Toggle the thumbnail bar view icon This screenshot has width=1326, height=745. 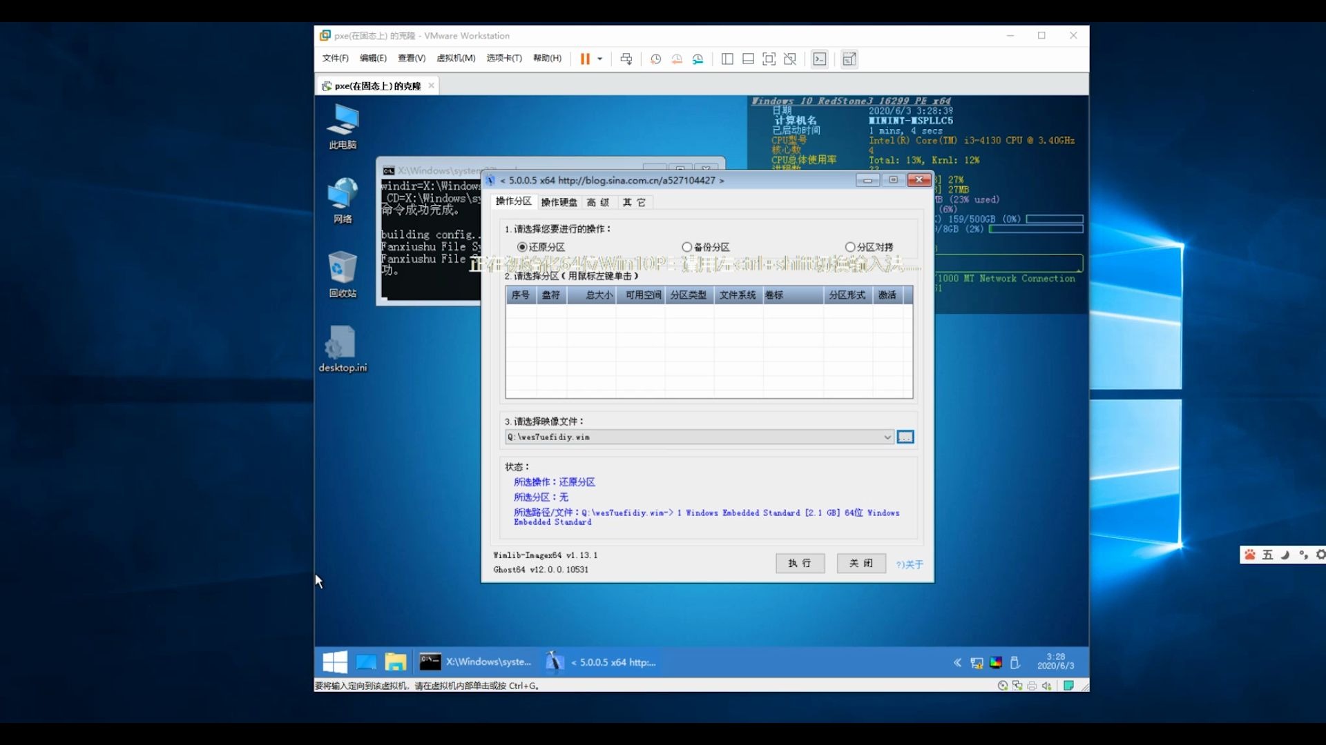click(x=748, y=59)
